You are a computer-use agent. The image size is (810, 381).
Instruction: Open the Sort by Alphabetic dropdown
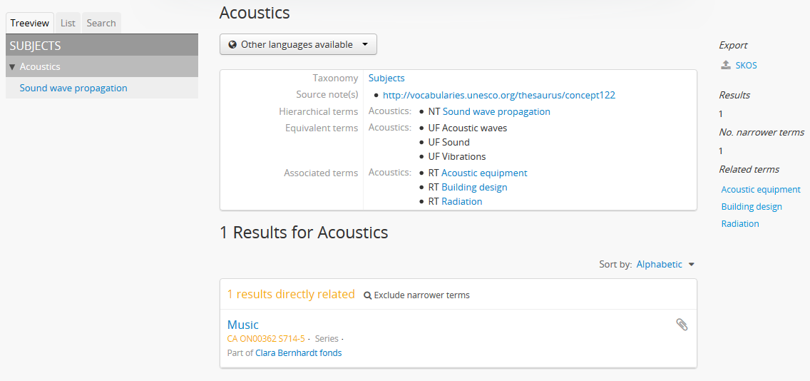pyautogui.click(x=665, y=264)
